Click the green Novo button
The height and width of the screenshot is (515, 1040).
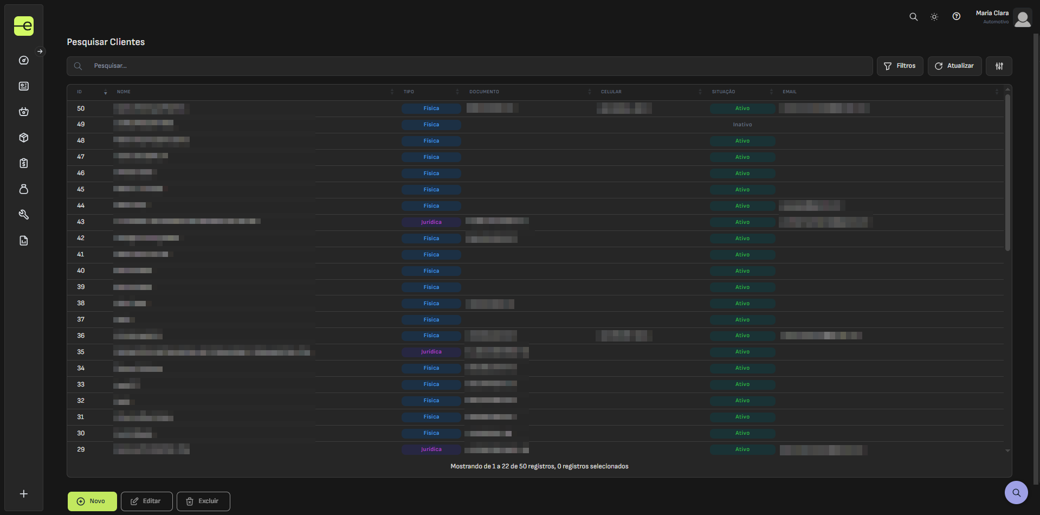92,501
